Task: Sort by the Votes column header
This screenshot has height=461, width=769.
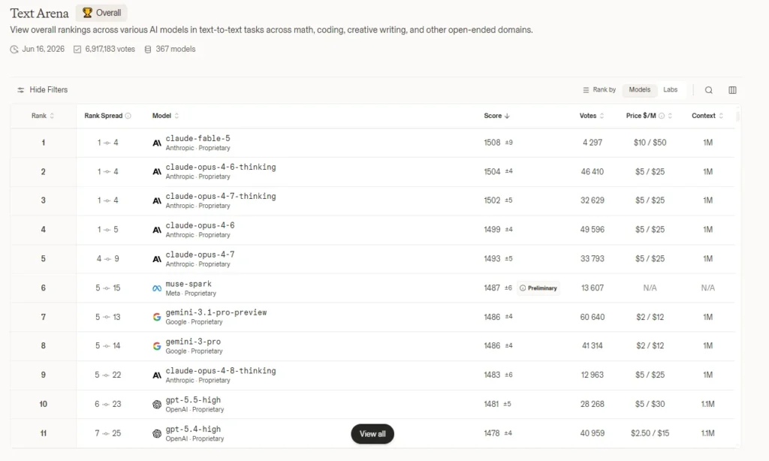Action: tap(592, 116)
